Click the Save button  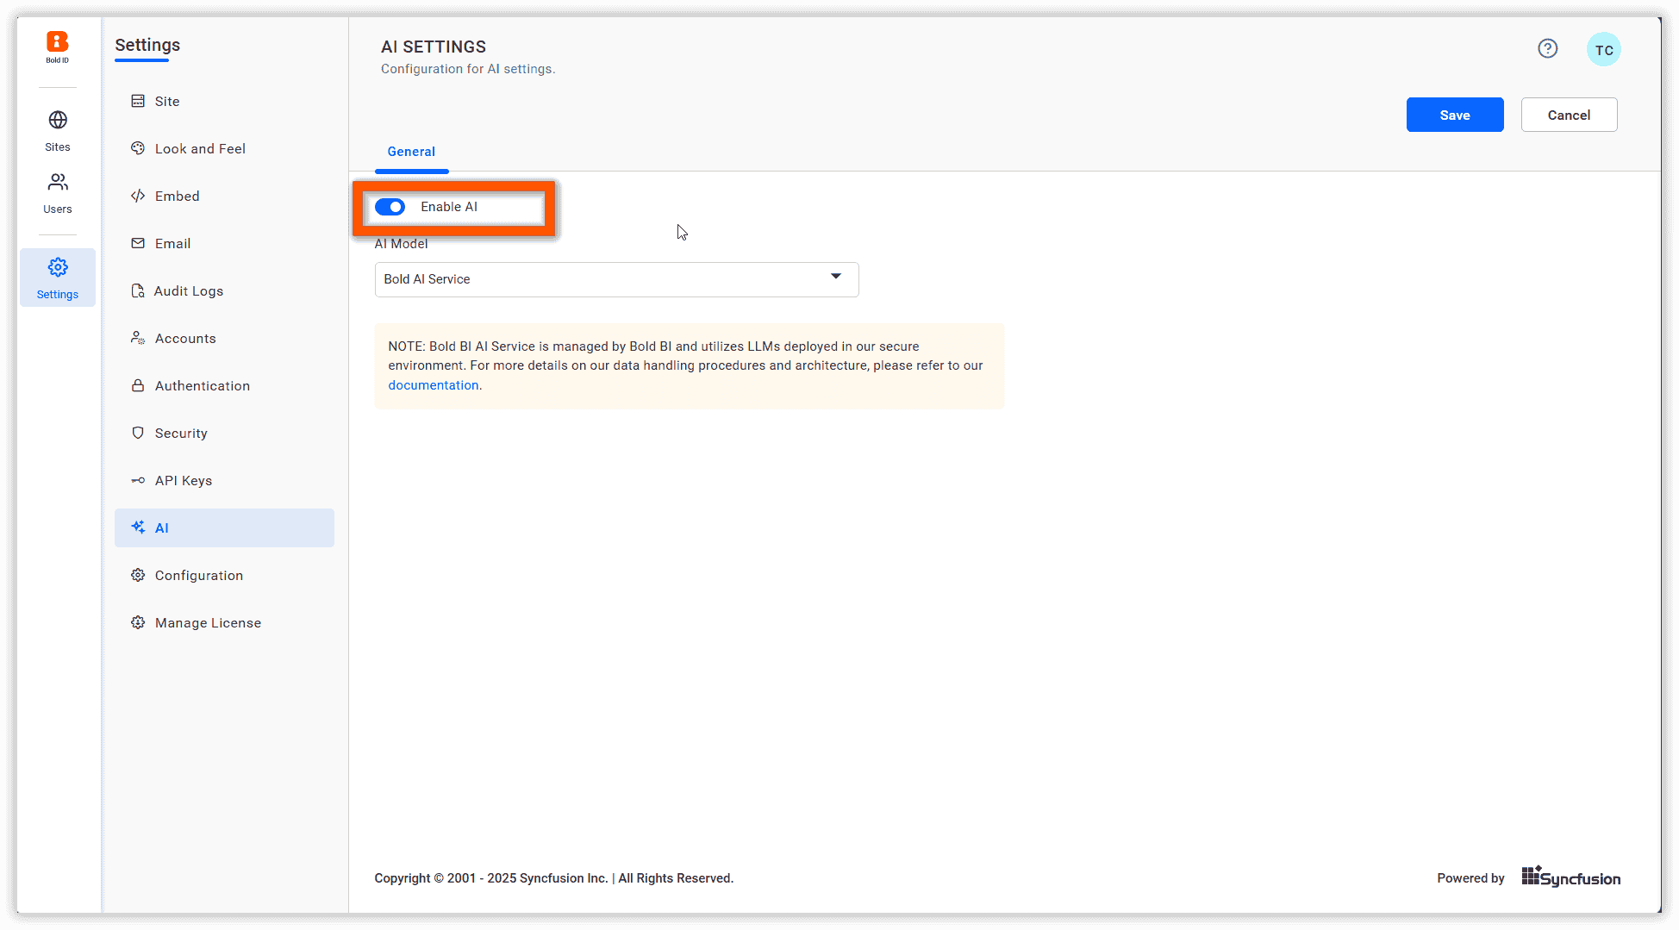tap(1454, 115)
